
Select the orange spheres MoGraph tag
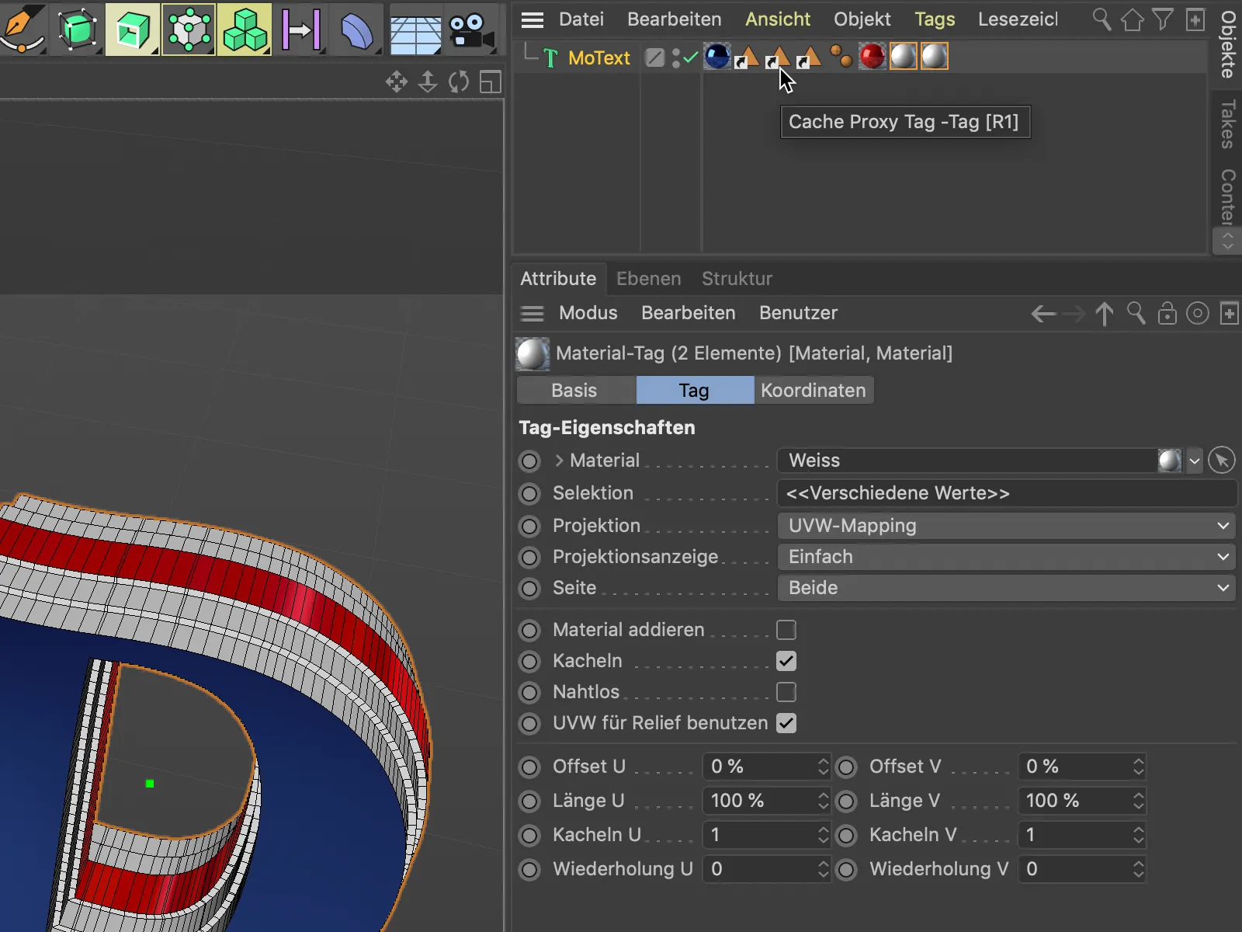point(841,57)
